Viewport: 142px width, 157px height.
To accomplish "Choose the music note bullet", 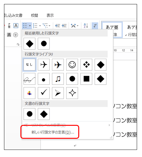I will (58, 79).
